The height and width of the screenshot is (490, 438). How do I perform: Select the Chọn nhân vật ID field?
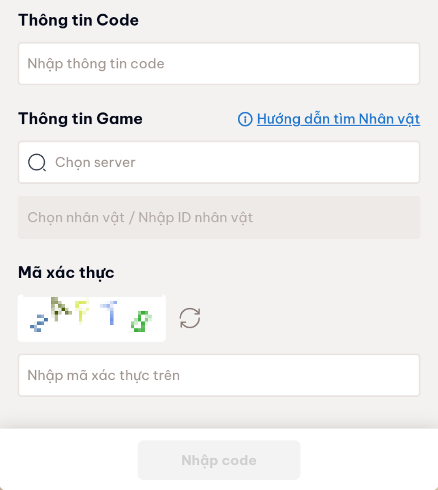[219, 217]
